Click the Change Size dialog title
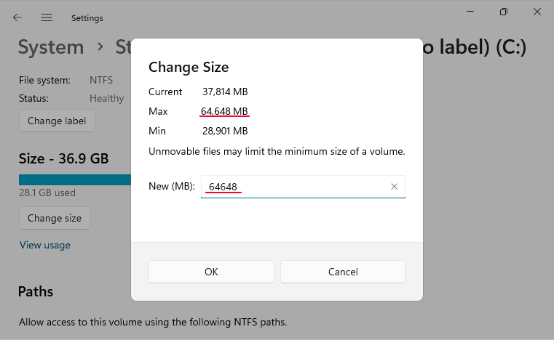 point(189,68)
